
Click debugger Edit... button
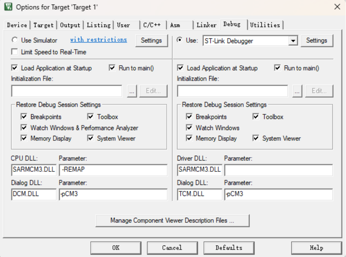click(x=319, y=91)
